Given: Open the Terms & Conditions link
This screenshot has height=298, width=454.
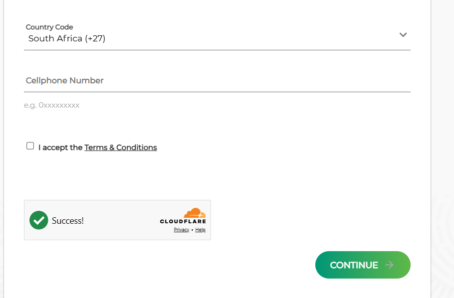Looking at the screenshot, I should click(121, 148).
